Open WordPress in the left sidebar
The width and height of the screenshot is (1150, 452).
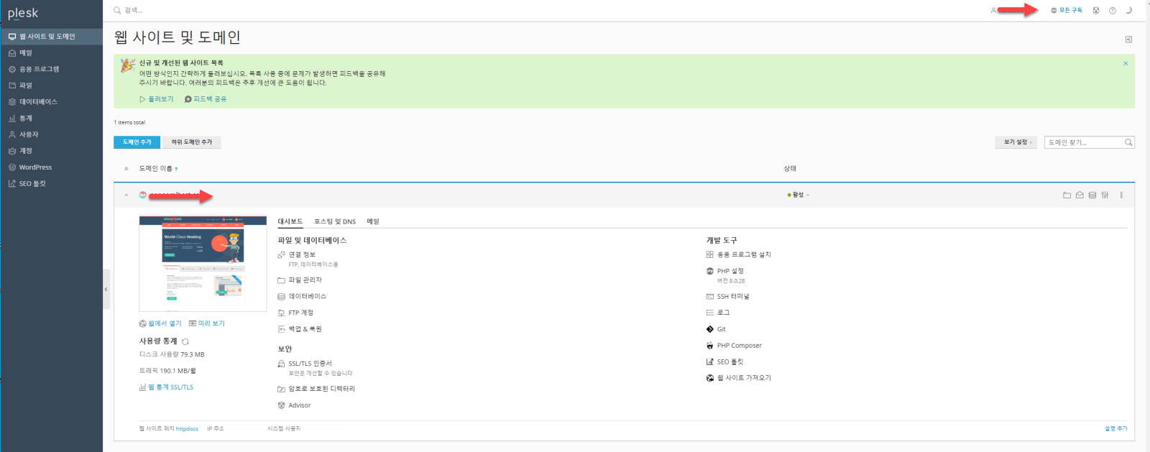coord(35,167)
